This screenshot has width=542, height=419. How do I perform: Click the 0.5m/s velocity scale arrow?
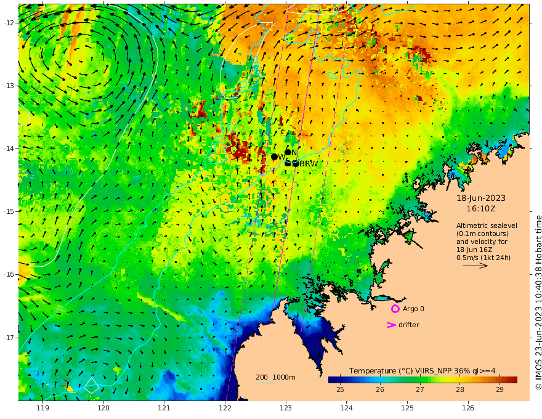pyautogui.click(x=475, y=266)
